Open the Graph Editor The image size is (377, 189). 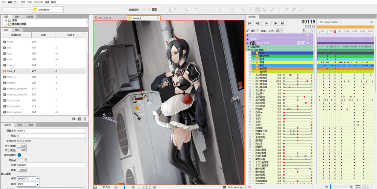[329, 22]
